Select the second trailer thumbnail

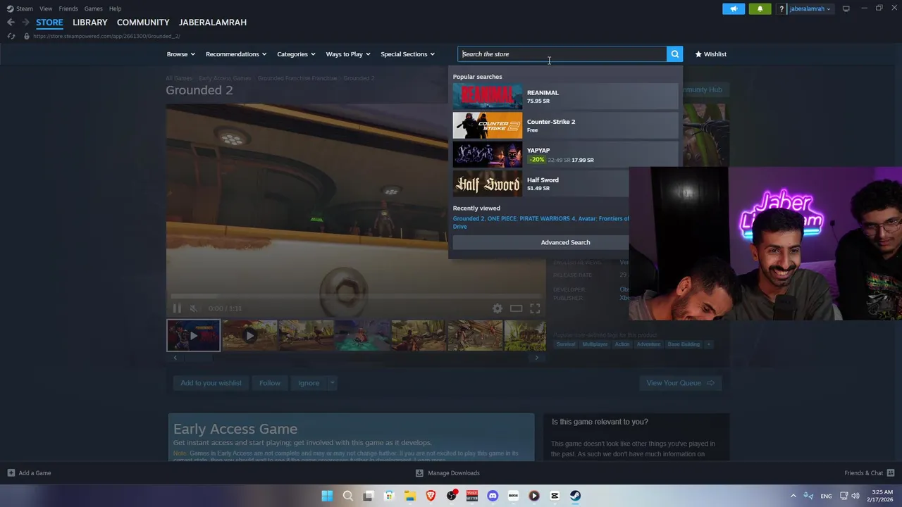249,335
